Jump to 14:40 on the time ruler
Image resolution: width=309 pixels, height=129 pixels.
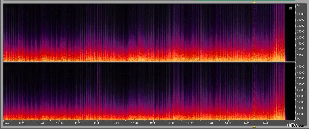(266, 123)
